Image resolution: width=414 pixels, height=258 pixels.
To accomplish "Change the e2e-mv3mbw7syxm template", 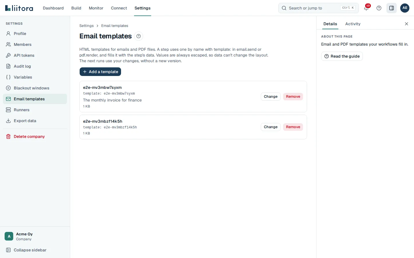I will [x=271, y=97].
